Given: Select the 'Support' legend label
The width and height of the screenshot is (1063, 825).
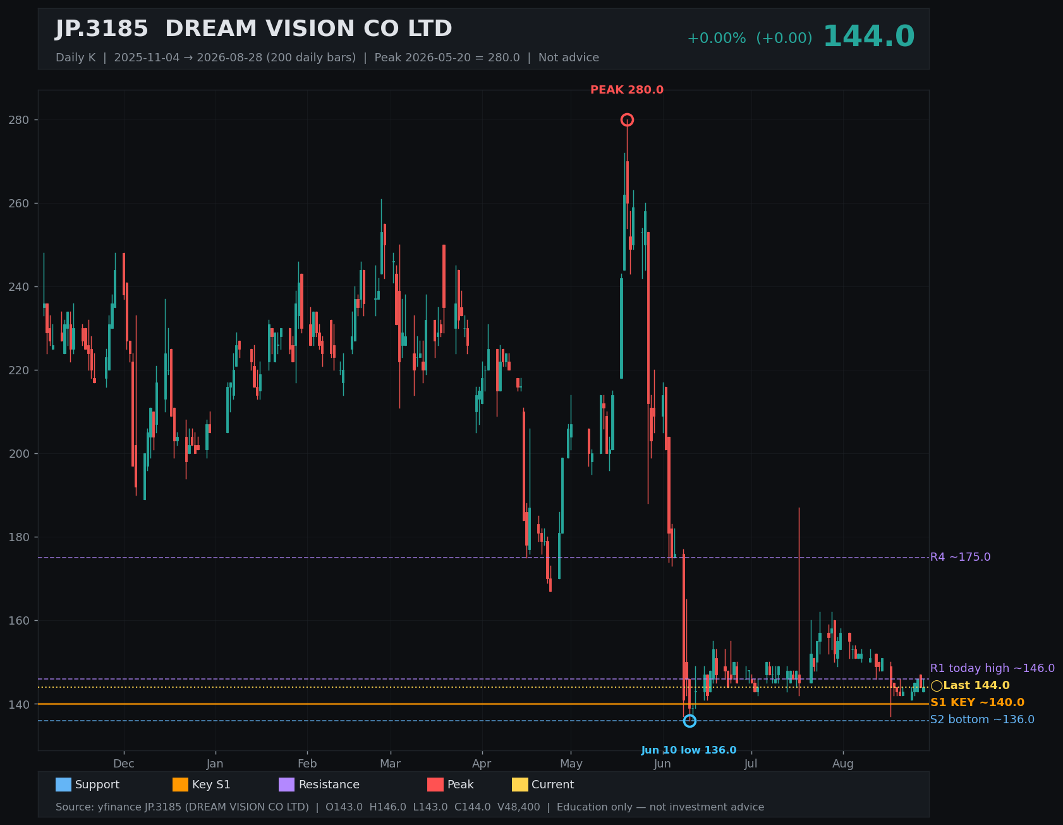Looking at the screenshot, I should click(x=97, y=785).
